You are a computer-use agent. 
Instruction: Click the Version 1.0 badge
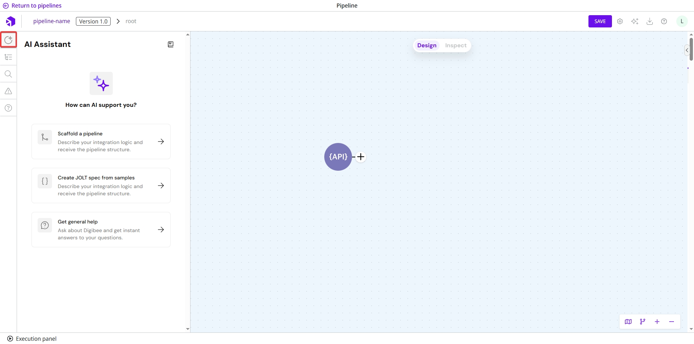pyautogui.click(x=93, y=21)
